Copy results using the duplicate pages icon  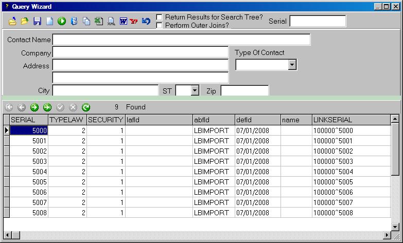pyautogui.click(x=86, y=21)
